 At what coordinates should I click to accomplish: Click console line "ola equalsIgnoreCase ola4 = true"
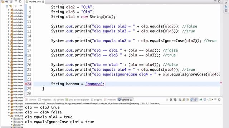point(59,122)
